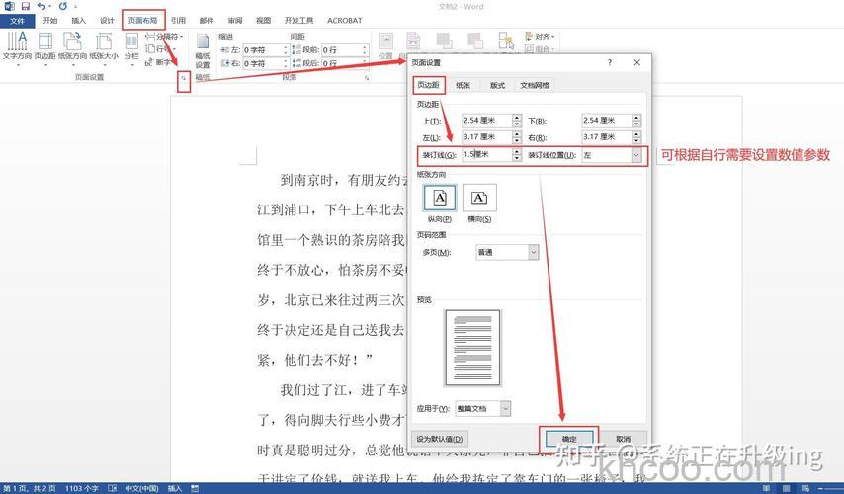Image resolution: width=844 pixels, height=494 pixels.
Task: Click the Word application icon at top-left
Action: [x=9, y=6]
